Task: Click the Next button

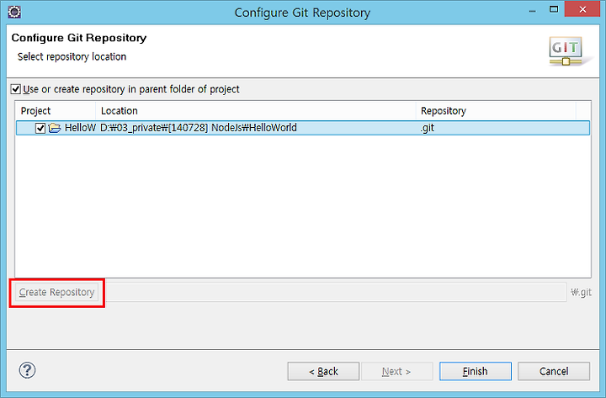Action: [x=396, y=371]
